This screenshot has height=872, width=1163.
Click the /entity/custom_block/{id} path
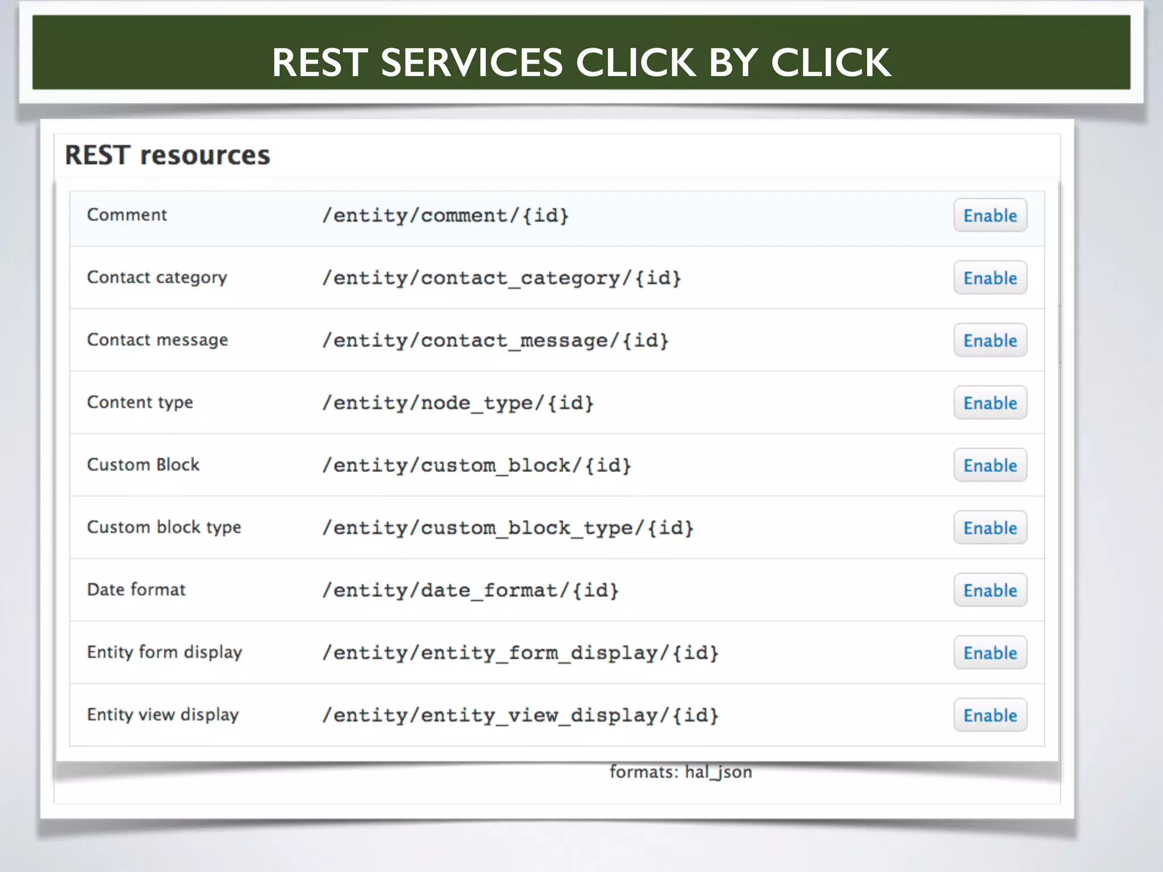coord(476,466)
